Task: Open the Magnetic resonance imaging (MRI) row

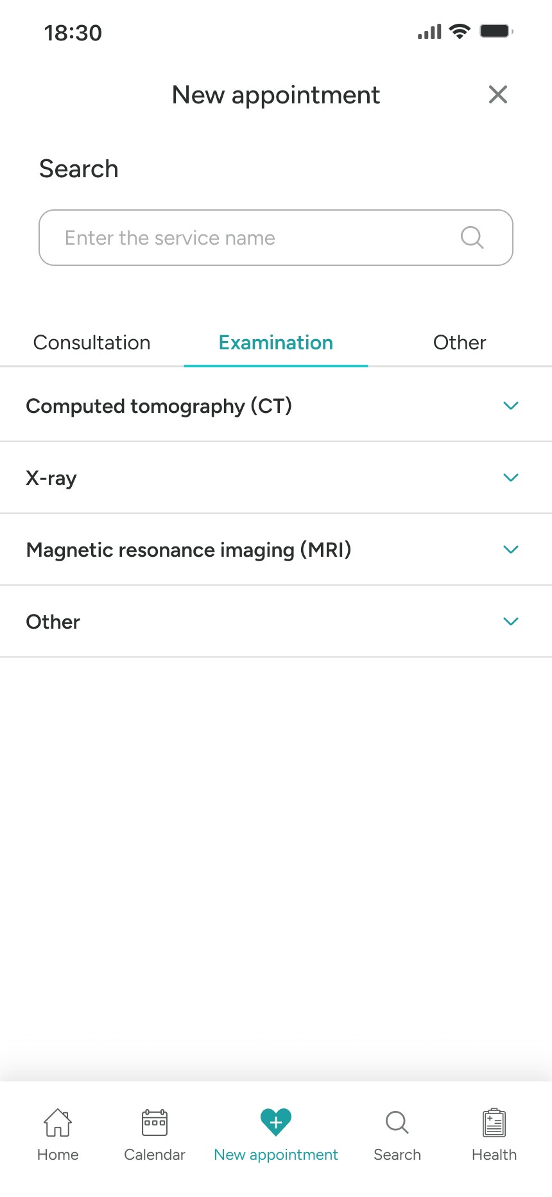Action: coord(276,550)
